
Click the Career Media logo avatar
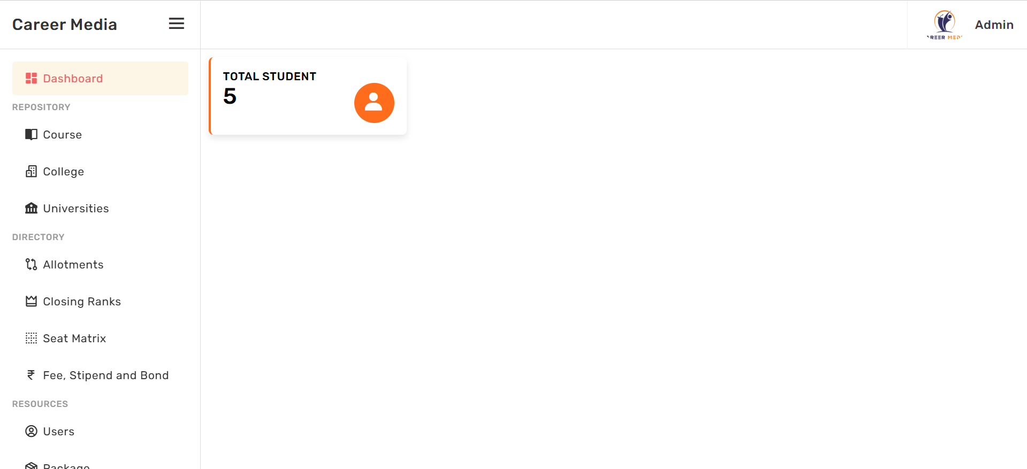coord(945,25)
